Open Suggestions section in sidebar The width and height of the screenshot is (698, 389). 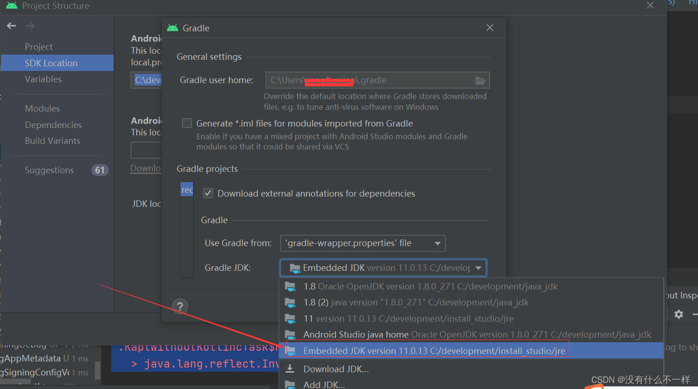tap(50, 170)
